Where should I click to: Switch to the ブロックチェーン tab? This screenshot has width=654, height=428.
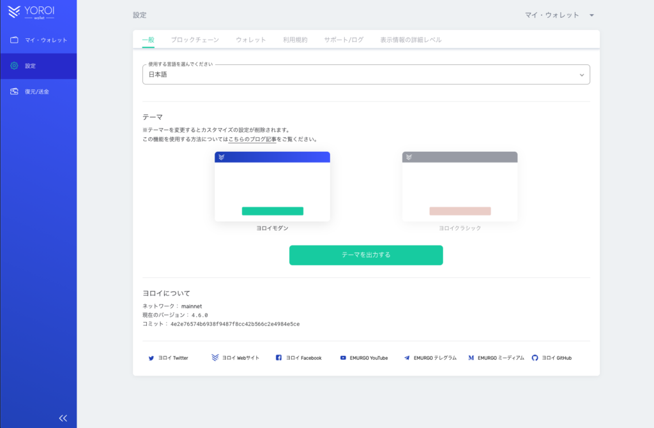click(x=195, y=40)
